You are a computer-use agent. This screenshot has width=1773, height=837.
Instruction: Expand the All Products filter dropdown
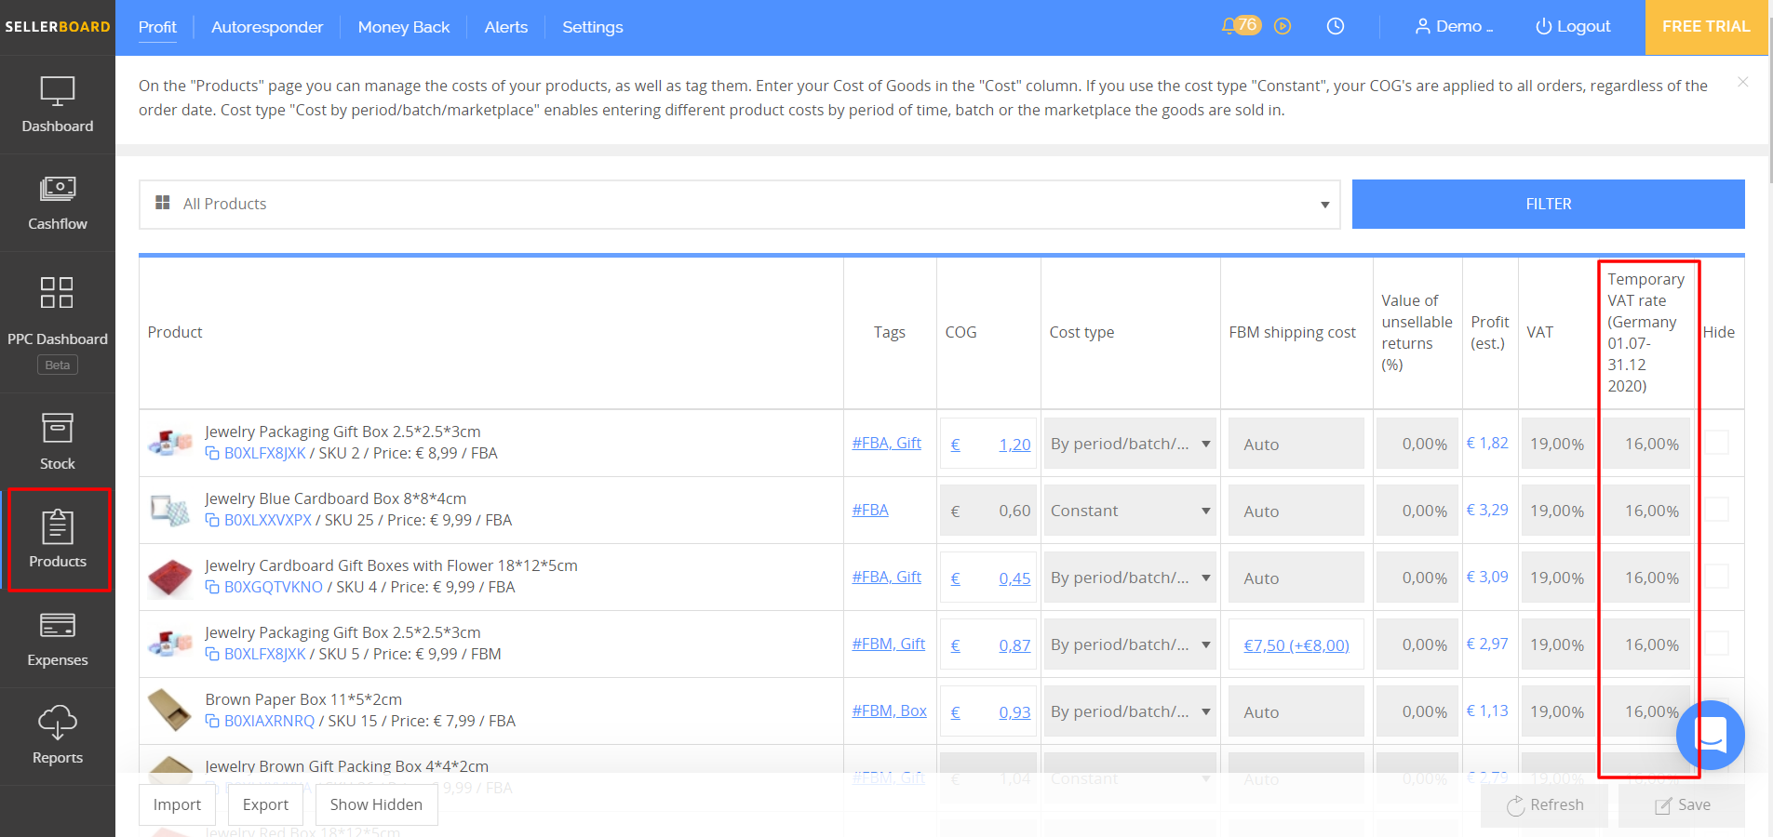739,205
